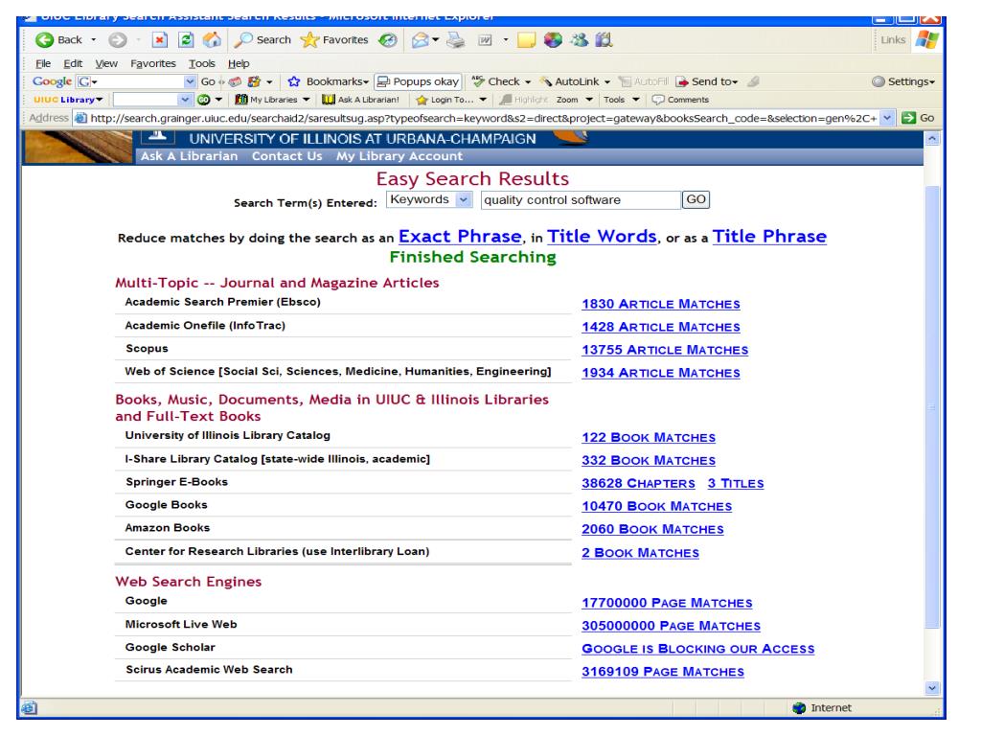Open My Library Account link
Image resolution: width=981 pixels, height=736 pixels.
[x=399, y=156]
